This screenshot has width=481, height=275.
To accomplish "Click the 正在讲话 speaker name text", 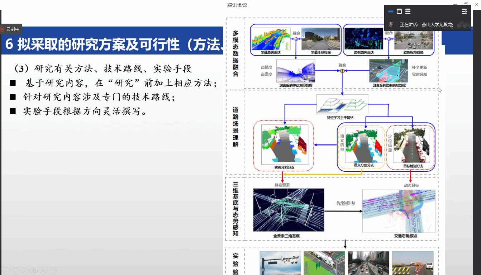I will pos(426,25).
